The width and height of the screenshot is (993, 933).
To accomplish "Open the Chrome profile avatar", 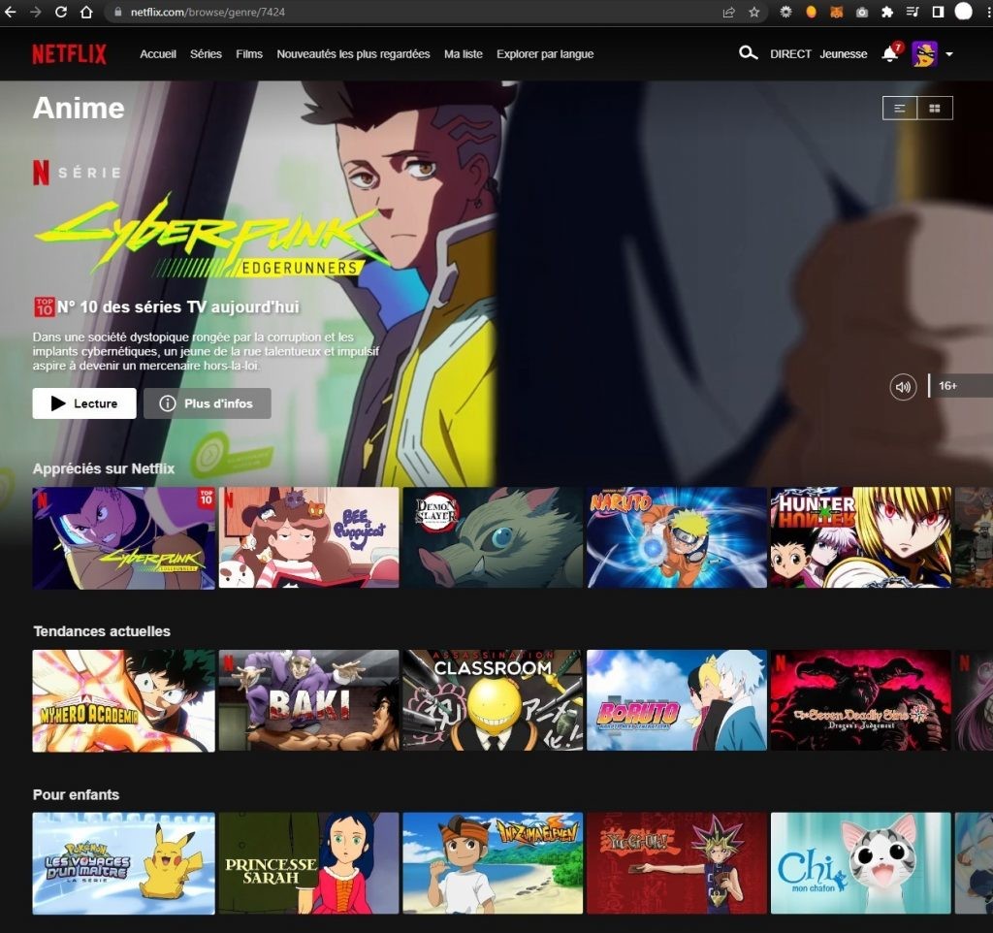I will (x=963, y=12).
